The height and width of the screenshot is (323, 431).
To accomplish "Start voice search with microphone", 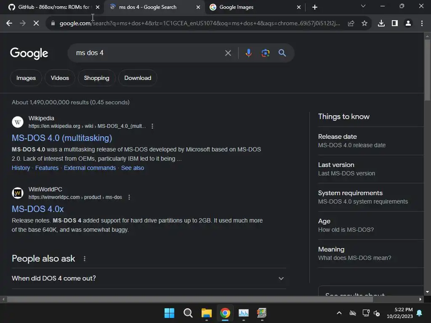I will (x=248, y=53).
